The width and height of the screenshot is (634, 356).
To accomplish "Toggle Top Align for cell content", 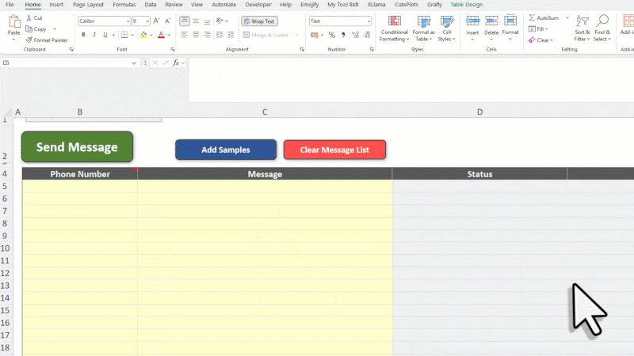I will [x=185, y=21].
